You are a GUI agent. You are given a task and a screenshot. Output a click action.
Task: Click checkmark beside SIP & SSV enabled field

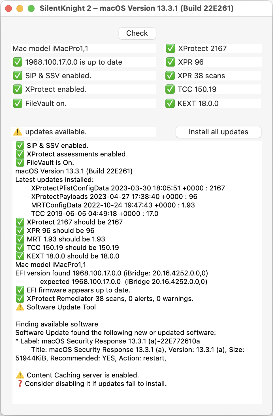pyautogui.click(x=18, y=76)
